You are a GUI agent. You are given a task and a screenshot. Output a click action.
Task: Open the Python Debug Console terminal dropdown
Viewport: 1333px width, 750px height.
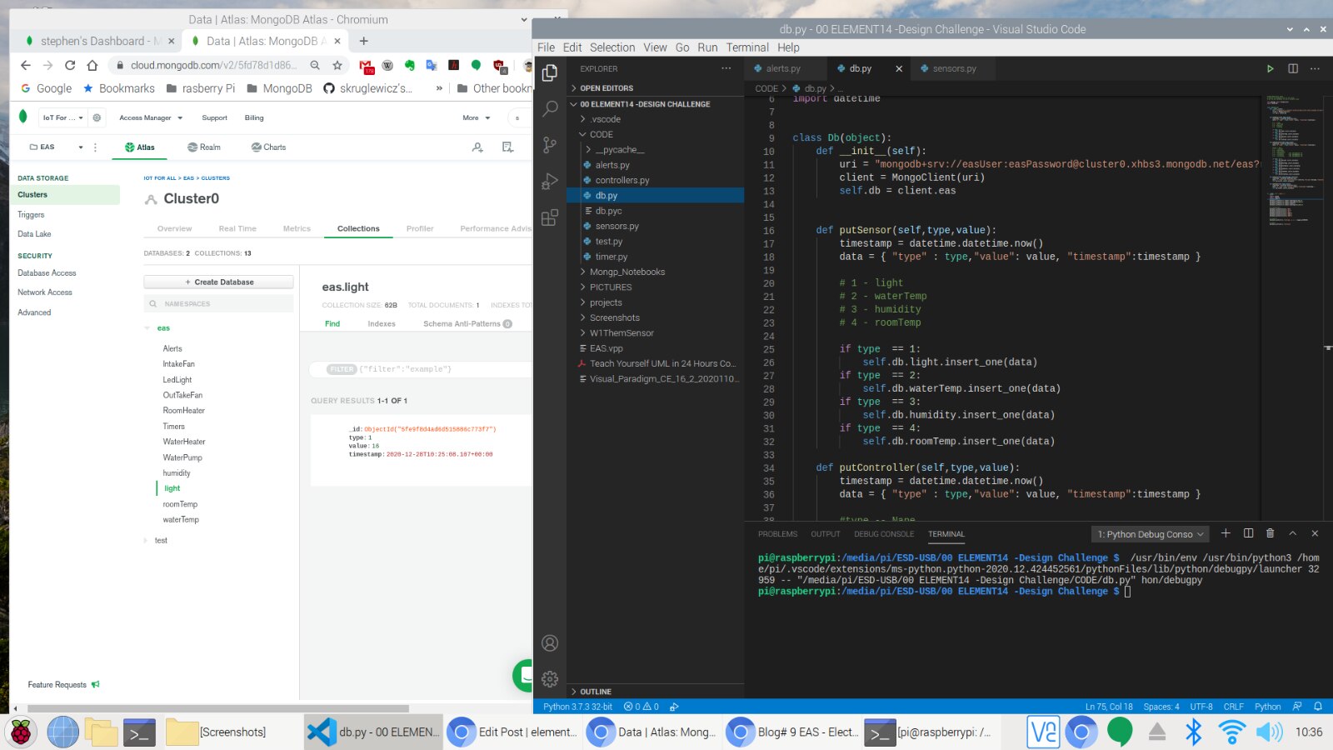[x=1150, y=534]
